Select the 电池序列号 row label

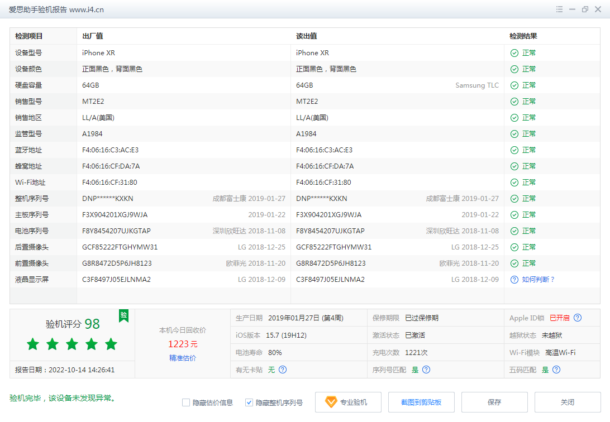pyautogui.click(x=32, y=231)
